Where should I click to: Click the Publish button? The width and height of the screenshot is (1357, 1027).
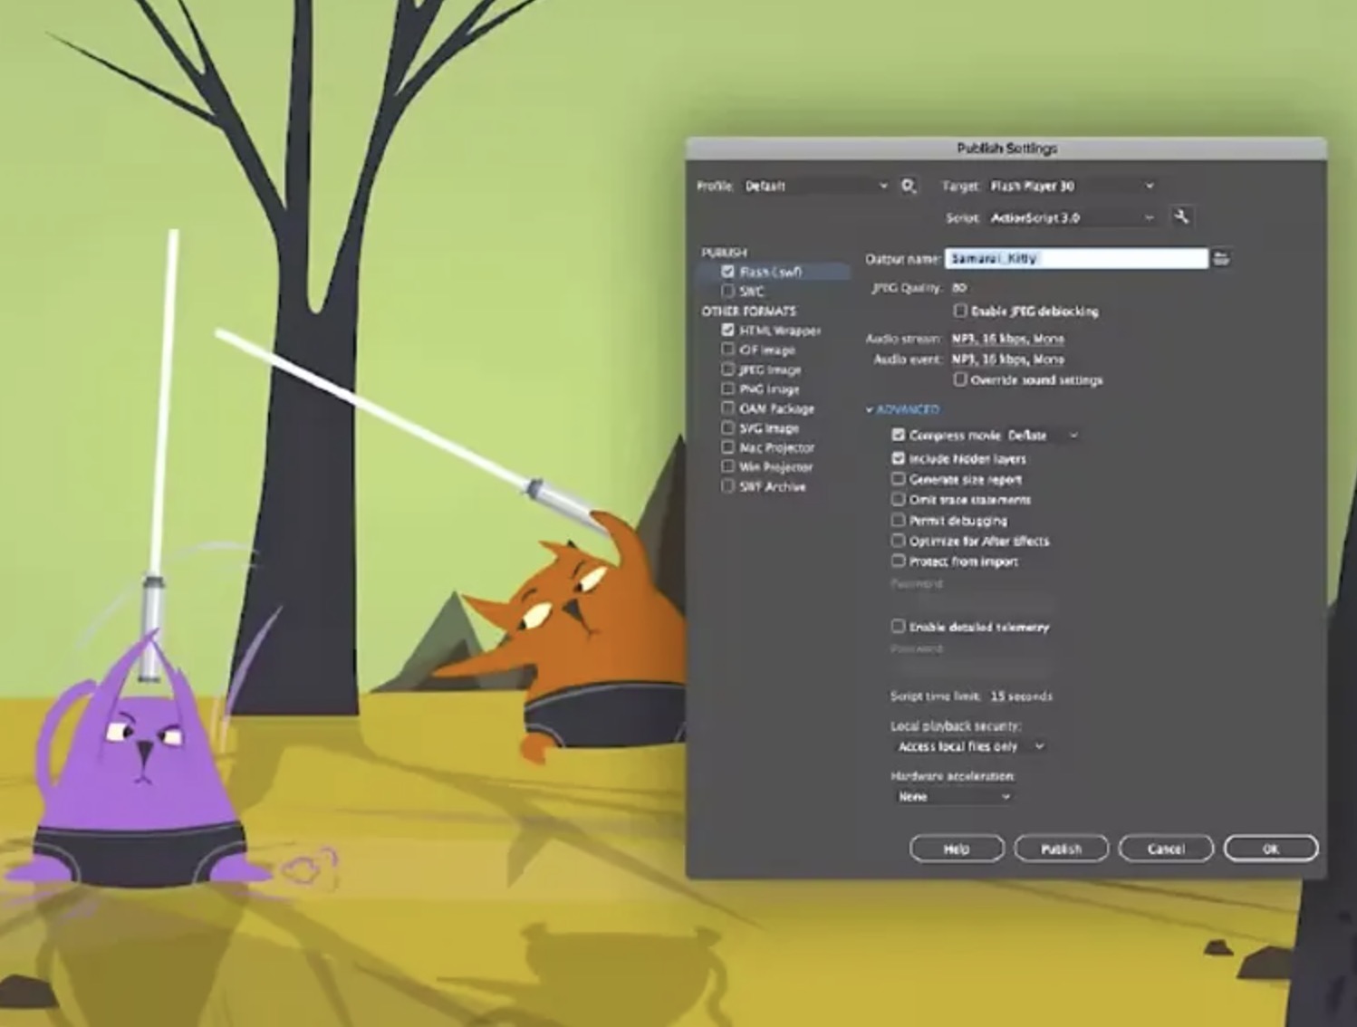(1062, 849)
